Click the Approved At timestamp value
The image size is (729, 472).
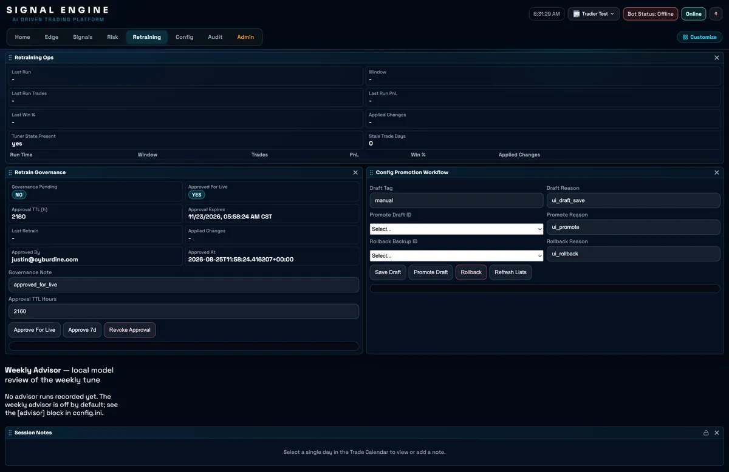click(x=241, y=260)
